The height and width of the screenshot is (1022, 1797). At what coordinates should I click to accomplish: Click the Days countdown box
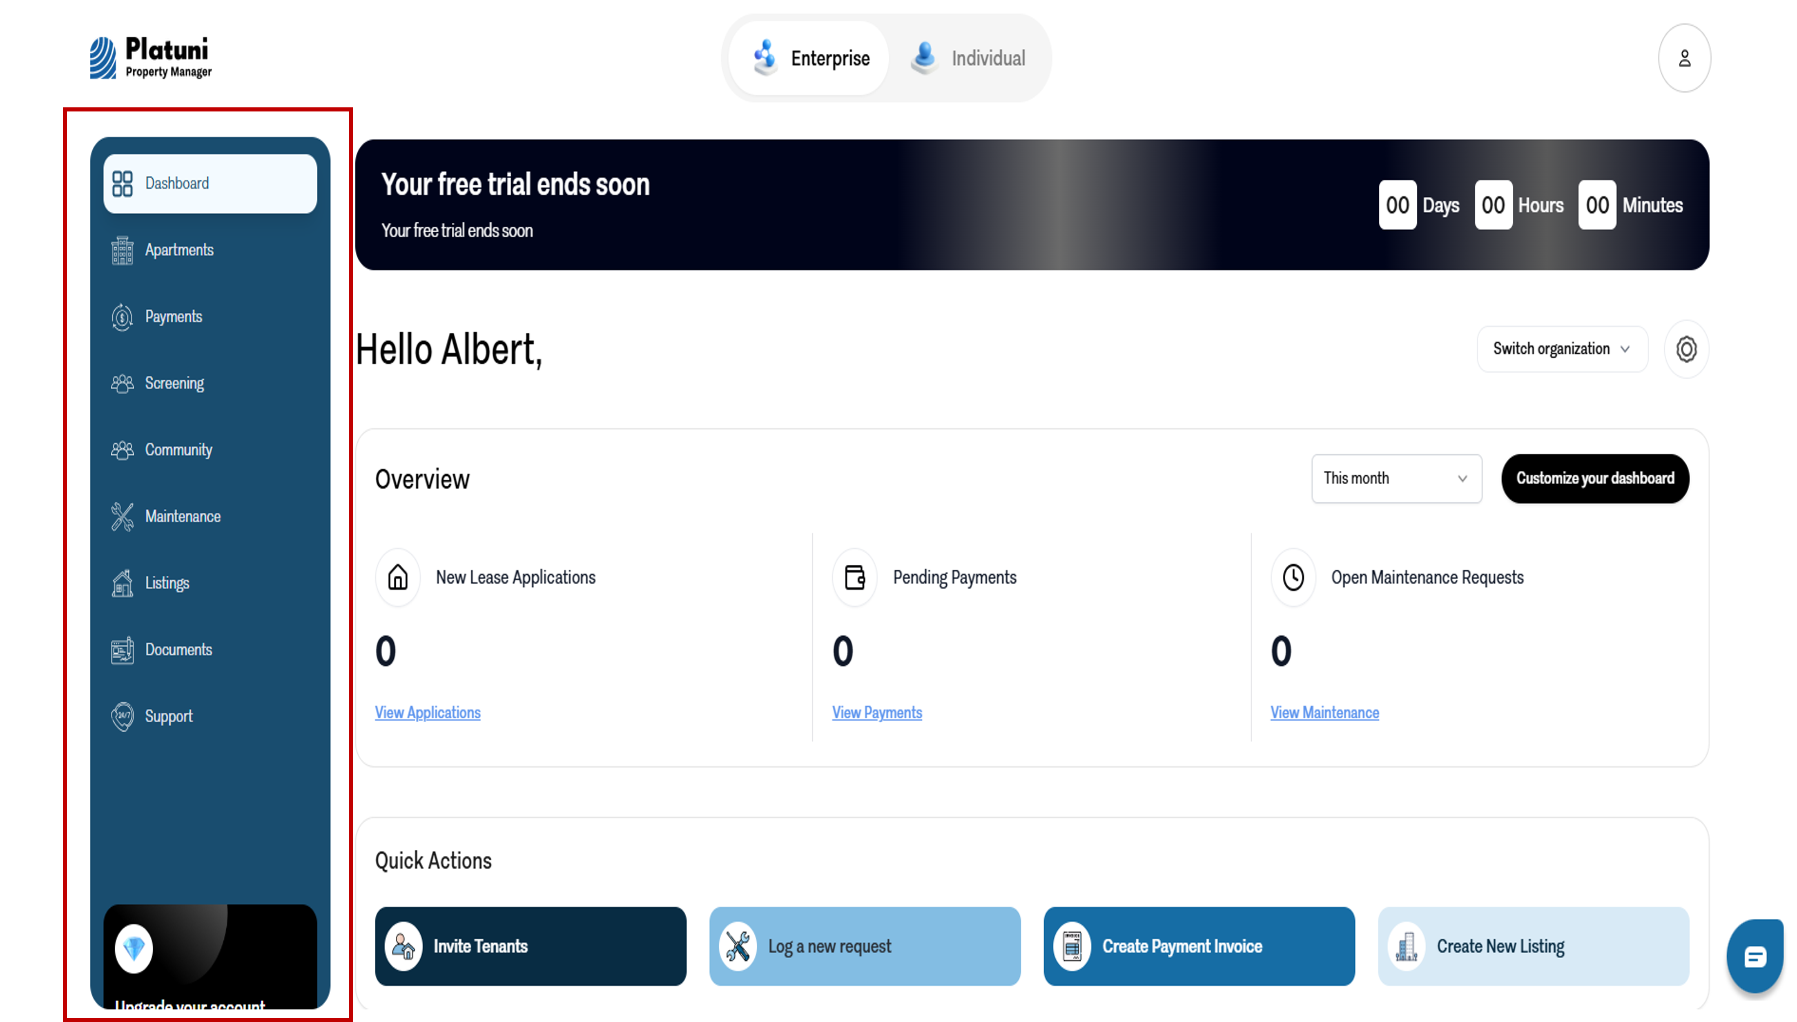tap(1397, 205)
